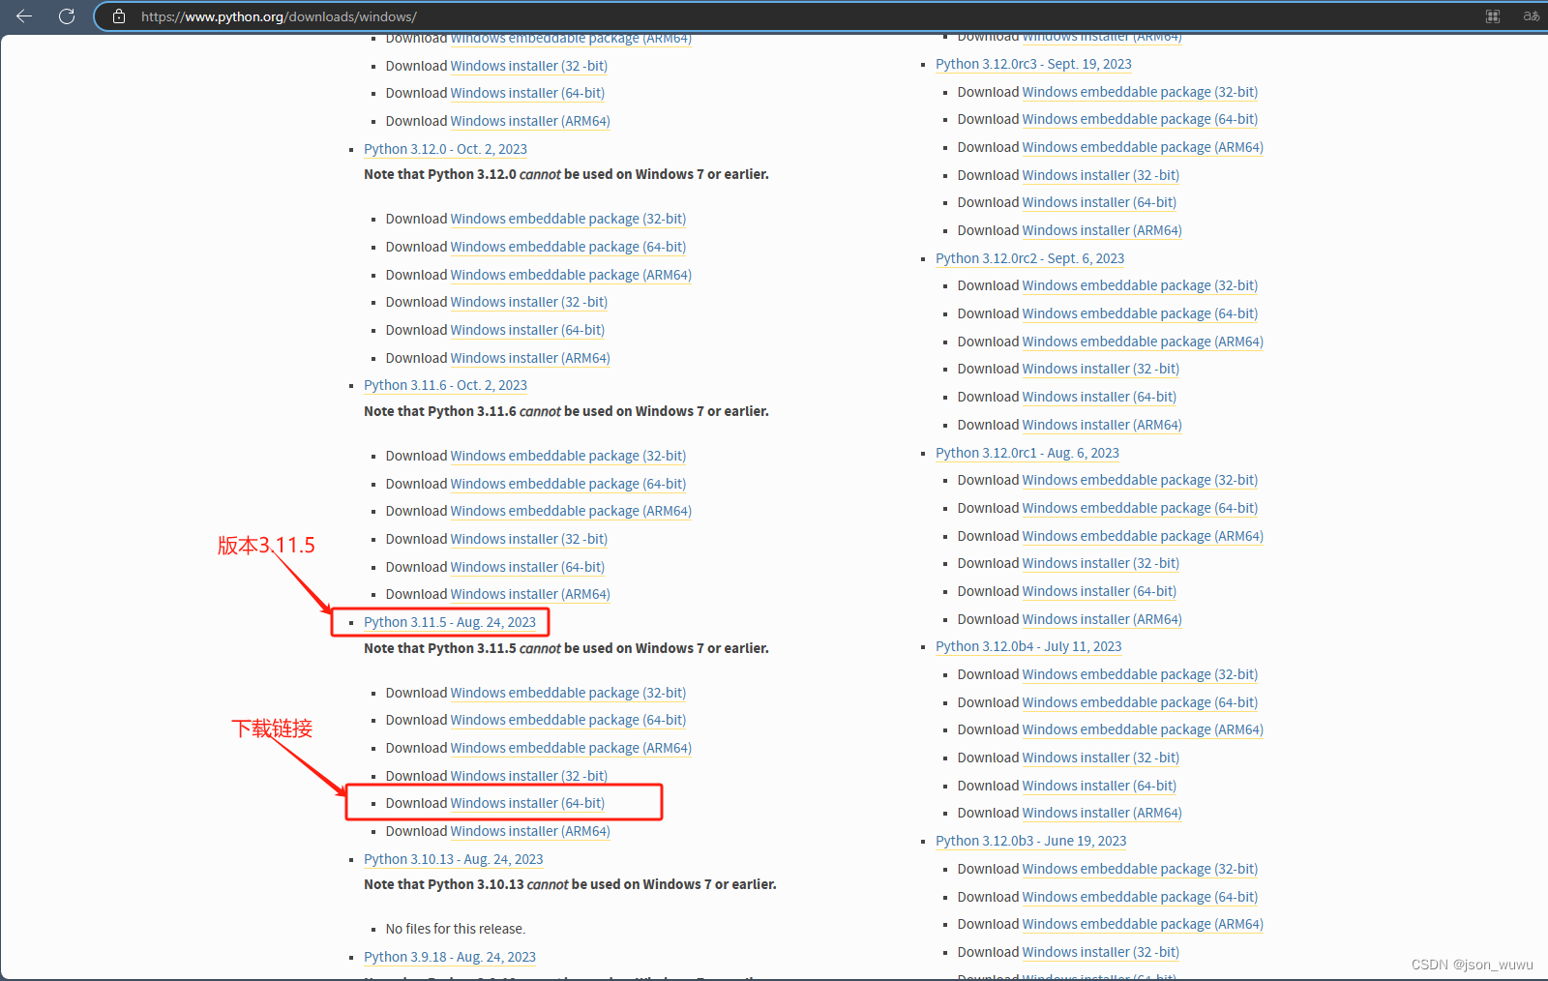Download 3.12.0rc3 Windows installer (ARM64)

(1102, 230)
